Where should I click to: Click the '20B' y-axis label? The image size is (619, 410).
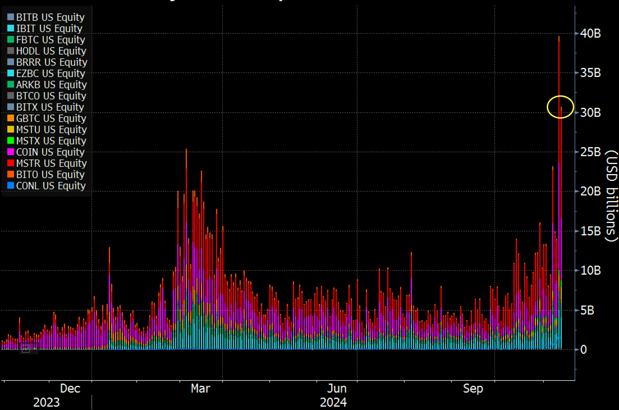[x=591, y=191]
